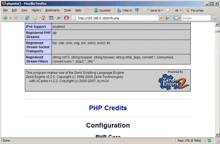220x144 pixels.
Task: Click the greyed Stop loading icon
Action: click(x=35, y=18)
